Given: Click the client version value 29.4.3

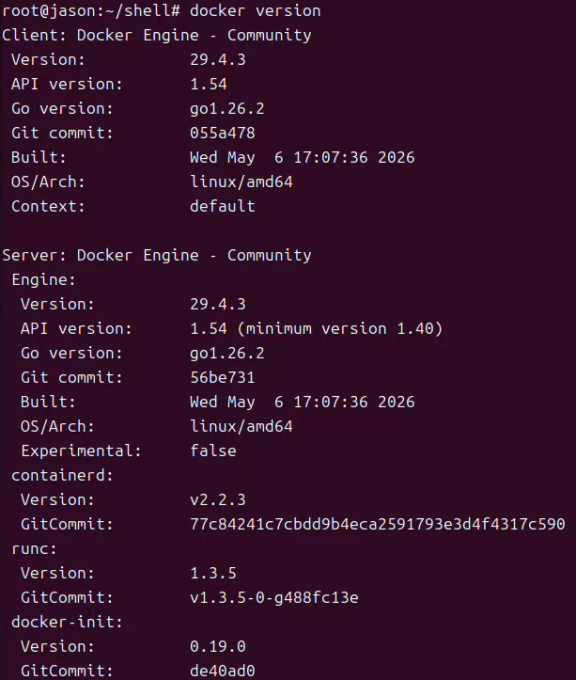Looking at the screenshot, I should 218,60.
